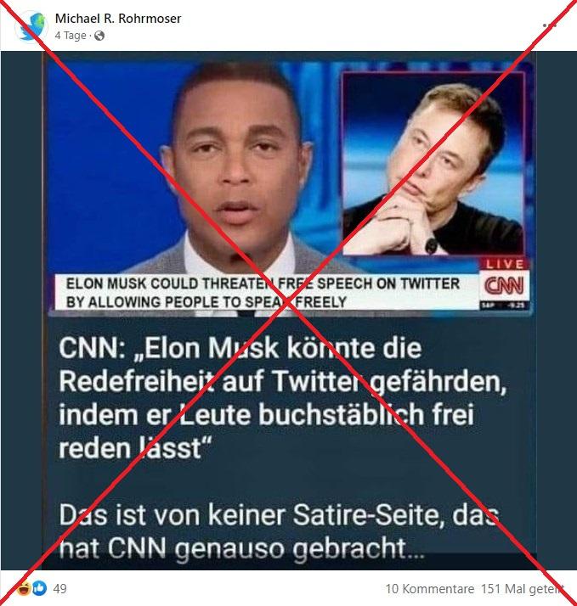Click the "4 Tage" post timestamp
The image size is (577, 606).
tap(71, 36)
